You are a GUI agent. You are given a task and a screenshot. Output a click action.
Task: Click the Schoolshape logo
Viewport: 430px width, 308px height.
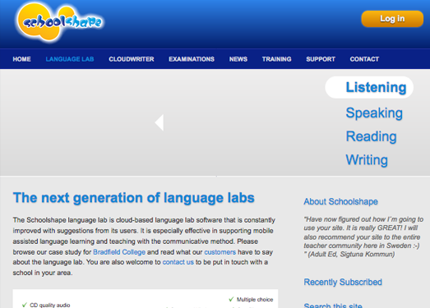(59, 22)
